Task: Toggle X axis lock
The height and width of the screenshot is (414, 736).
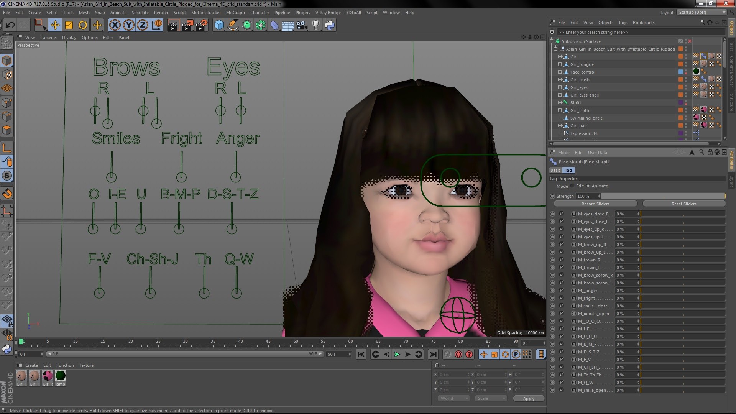Action: (x=115, y=25)
